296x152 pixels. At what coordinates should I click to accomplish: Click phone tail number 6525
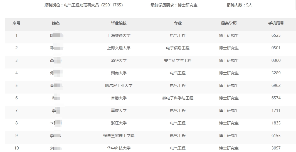pos(276,35)
